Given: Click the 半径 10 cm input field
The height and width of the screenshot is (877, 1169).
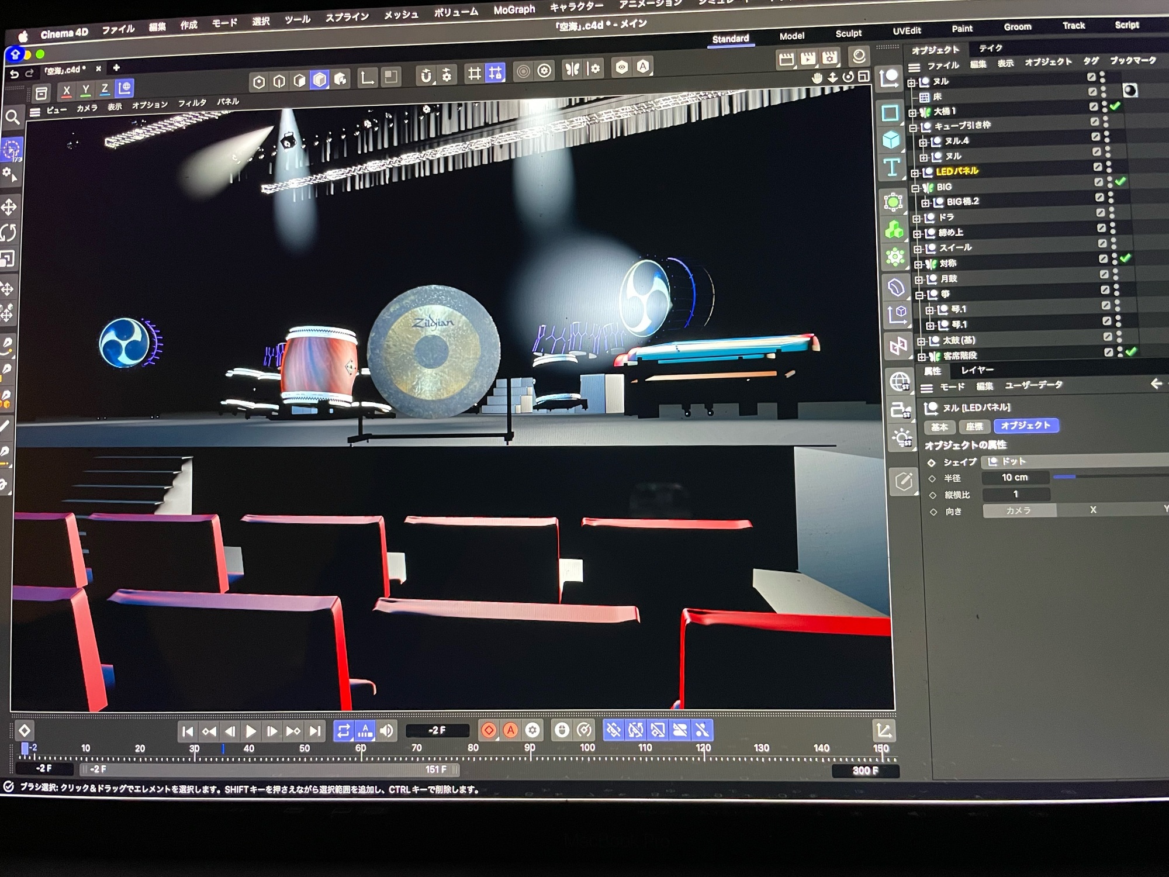Looking at the screenshot, I should [1015, 478].
